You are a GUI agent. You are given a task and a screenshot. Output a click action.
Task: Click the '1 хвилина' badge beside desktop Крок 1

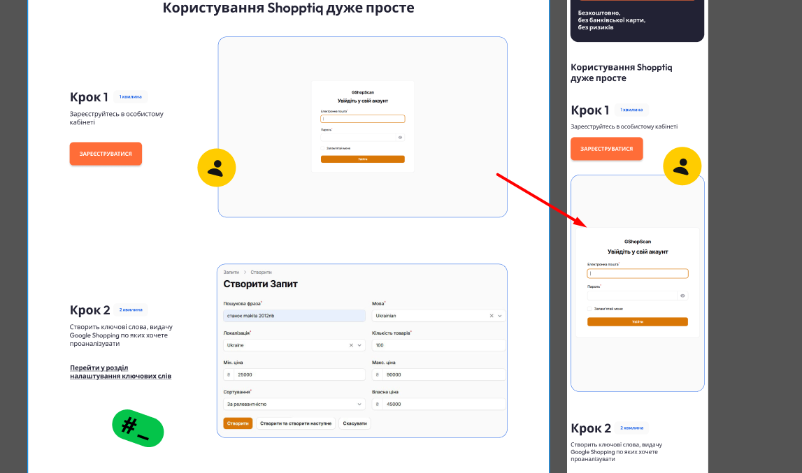131,96
